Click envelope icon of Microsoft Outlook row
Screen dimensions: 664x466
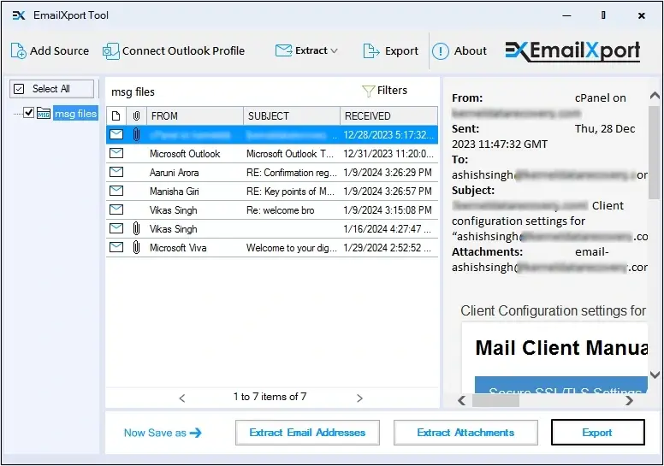pos(116,153)
